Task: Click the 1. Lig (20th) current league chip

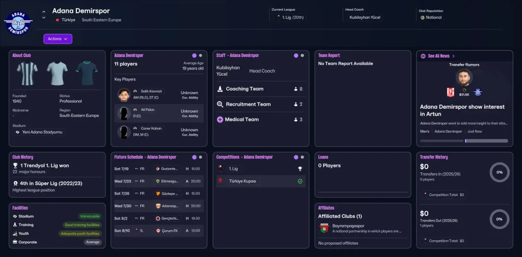Action: click(290, 17)
